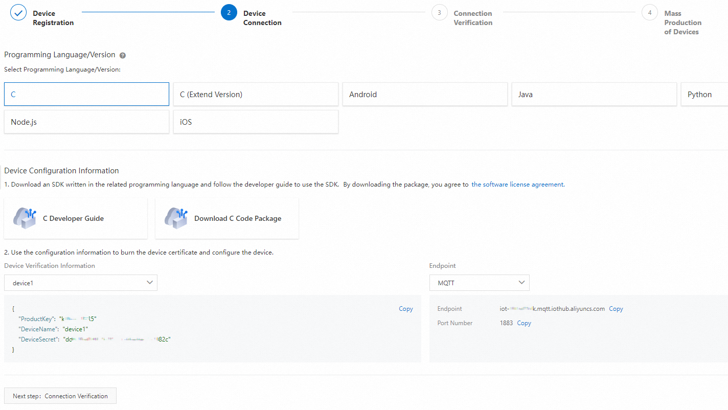Click the DeviceName "device1" JSON line

tap(54, 329)
